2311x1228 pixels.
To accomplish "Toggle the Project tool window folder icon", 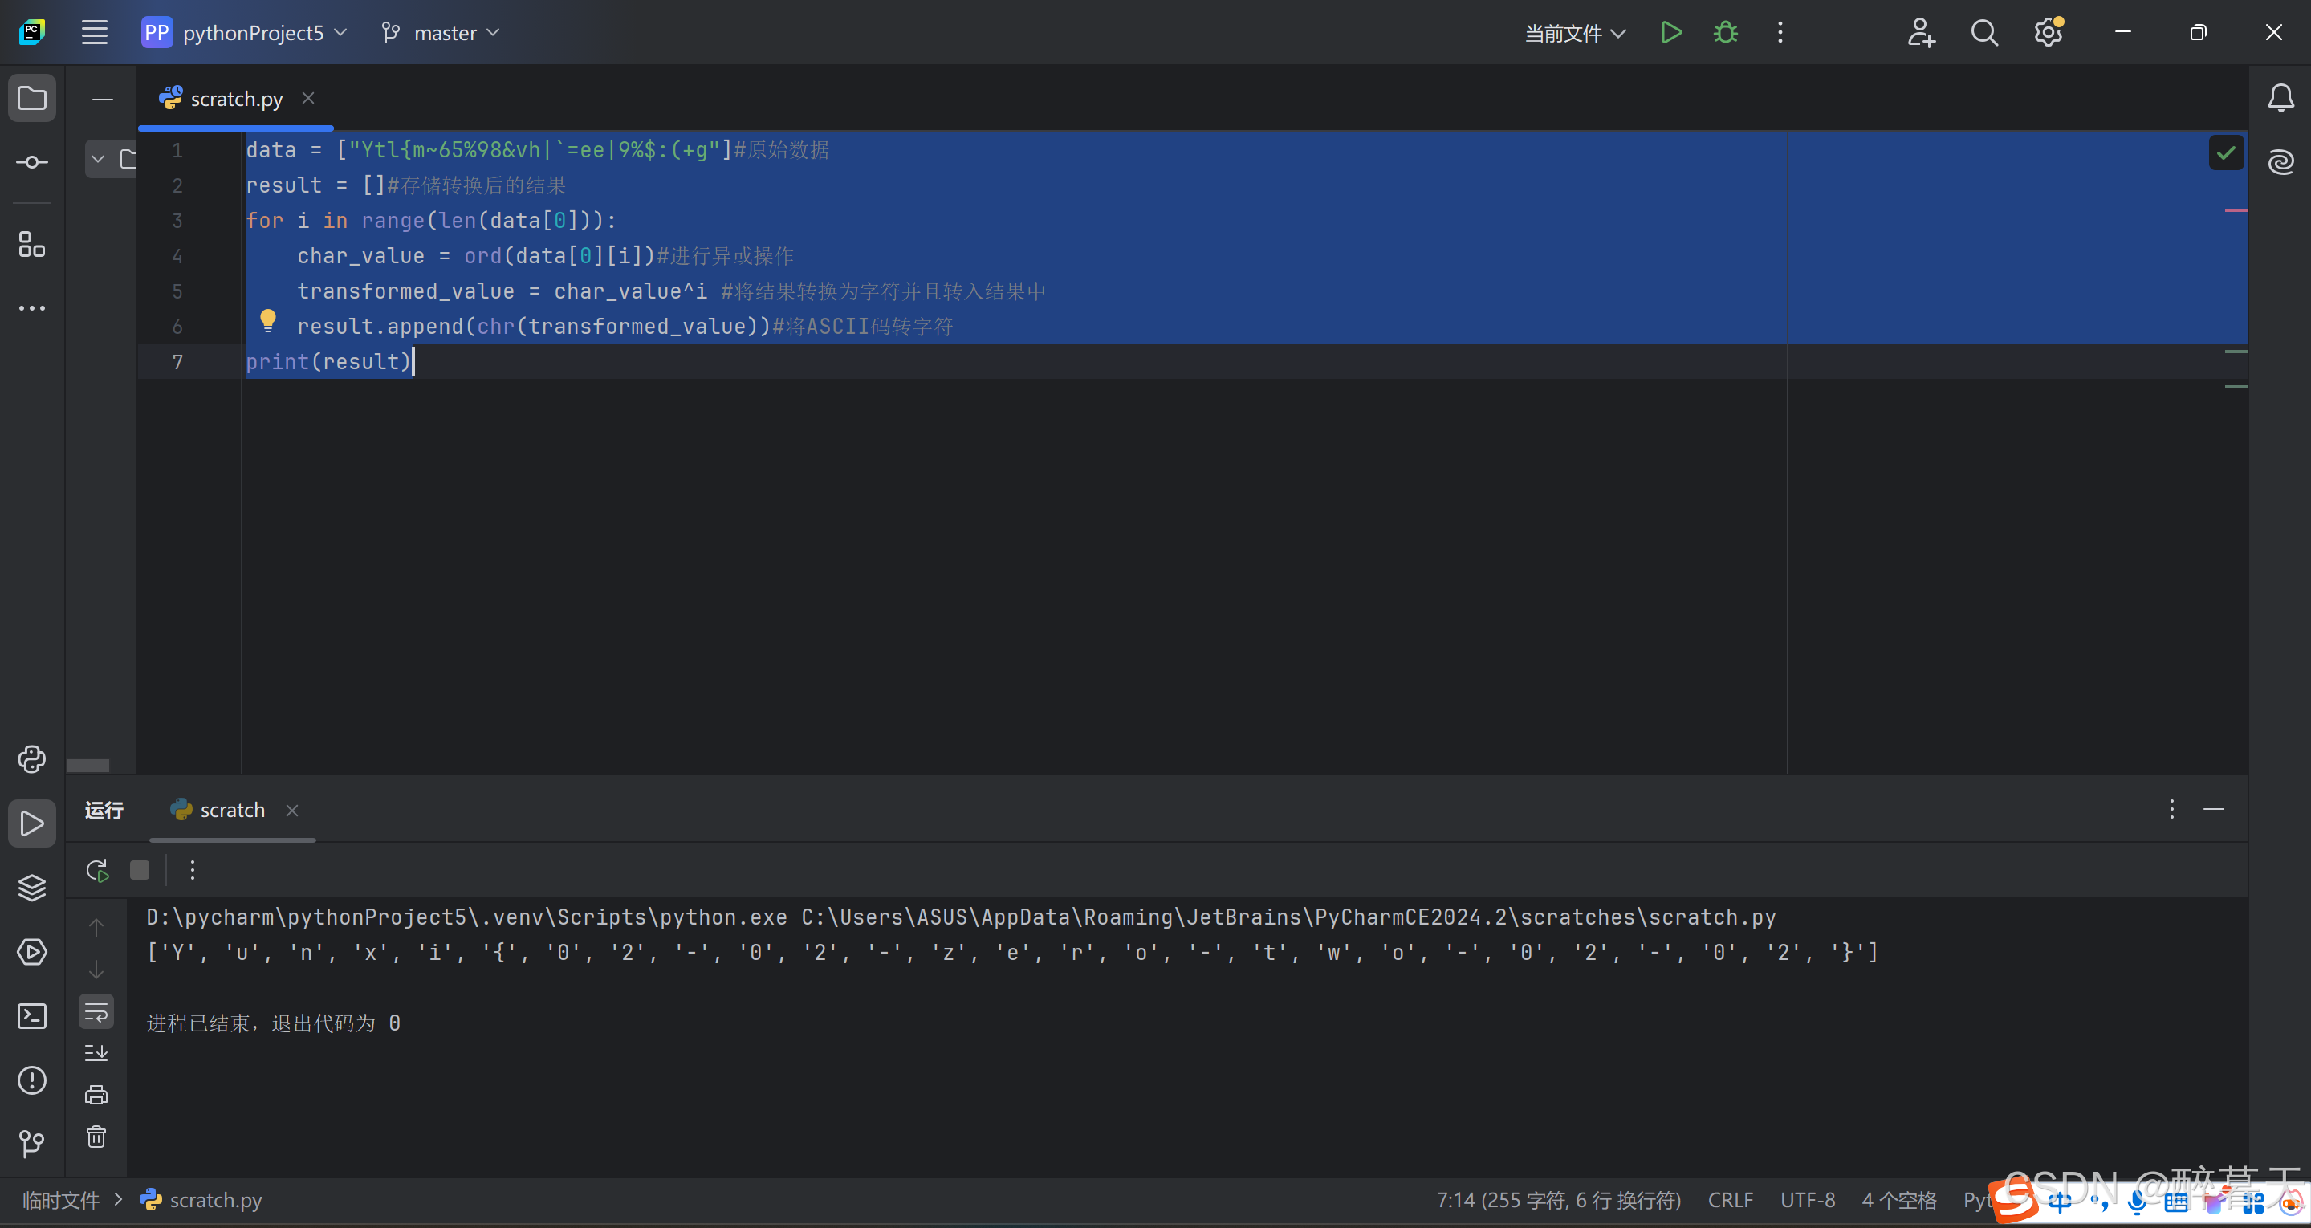I will pos(31,98).
